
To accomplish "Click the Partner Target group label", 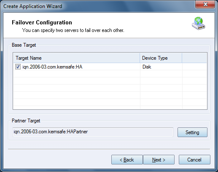I will pyautogui.click(x=26, y=121).
